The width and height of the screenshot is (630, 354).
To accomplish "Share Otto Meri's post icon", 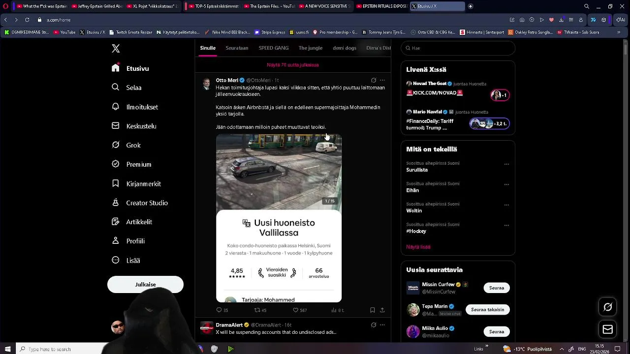I will click(382, 310).
